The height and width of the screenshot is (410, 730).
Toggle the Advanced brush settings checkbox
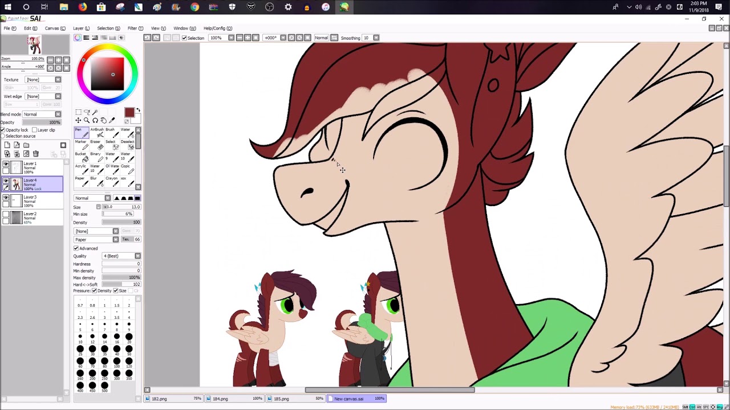point(76,248)
